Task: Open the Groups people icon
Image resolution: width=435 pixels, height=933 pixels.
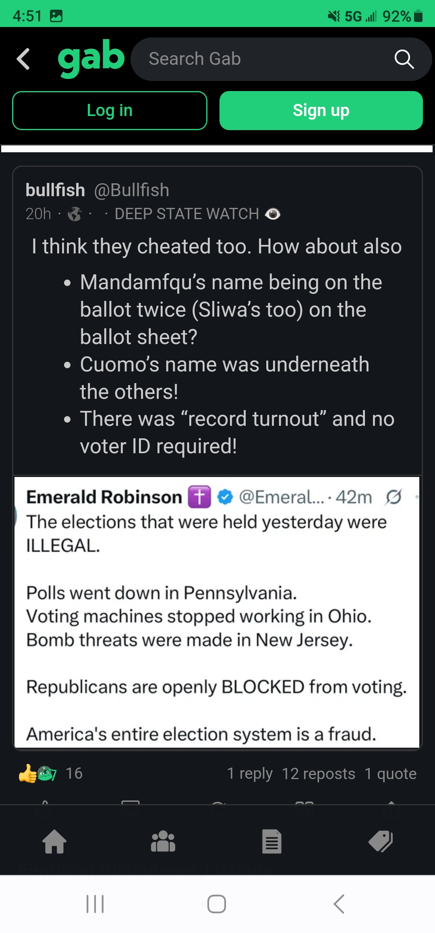Action: (163, 842)
